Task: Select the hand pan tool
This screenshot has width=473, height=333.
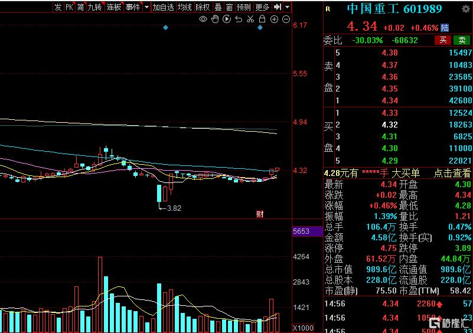Action: pyautogui.click(x=215, y=19)
